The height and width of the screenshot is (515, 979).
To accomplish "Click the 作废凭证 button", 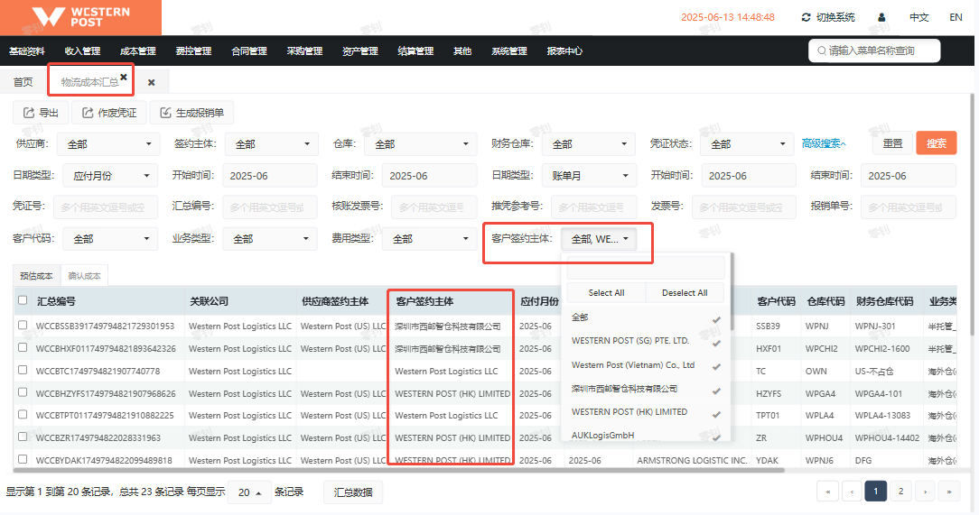I will point(109,113).
